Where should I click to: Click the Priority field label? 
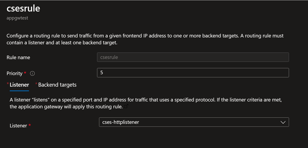pyautogui.click(x=15, y=73)
